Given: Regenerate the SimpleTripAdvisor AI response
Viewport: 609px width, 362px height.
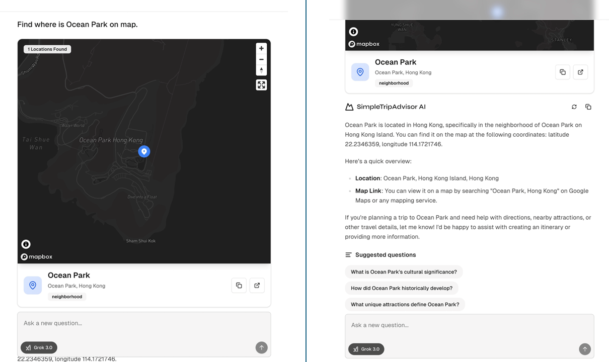Looking at the screenshot, I should [574, 107].
